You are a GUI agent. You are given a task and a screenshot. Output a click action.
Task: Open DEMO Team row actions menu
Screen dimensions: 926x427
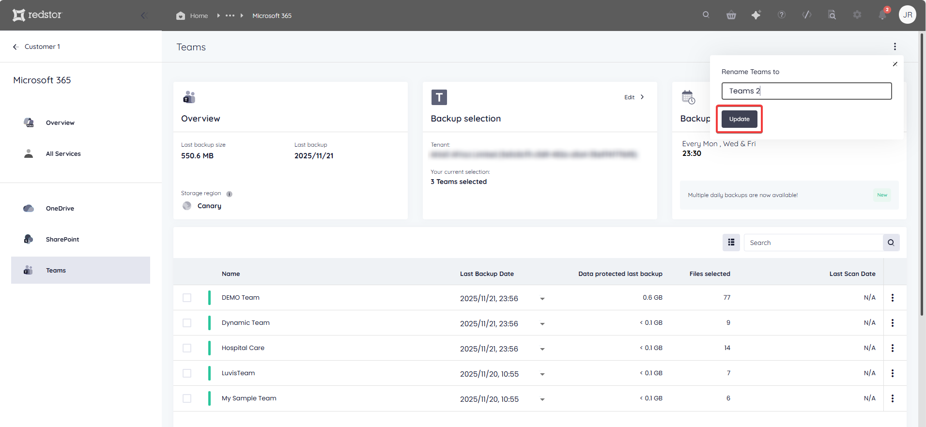893,298
